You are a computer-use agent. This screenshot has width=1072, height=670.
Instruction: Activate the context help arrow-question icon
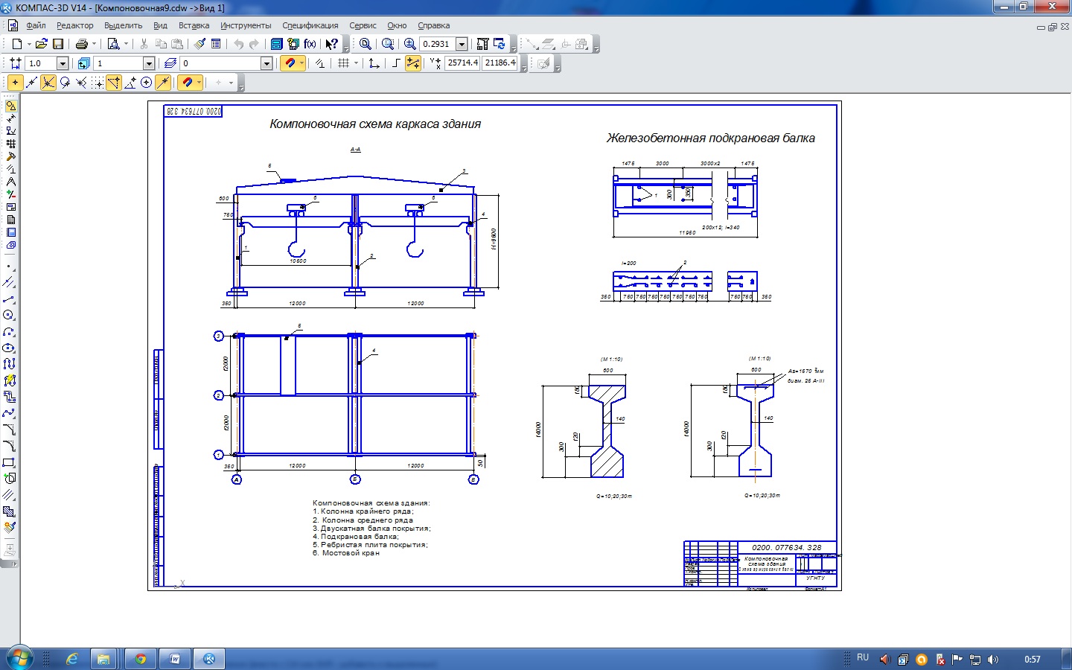click(332, 44)
